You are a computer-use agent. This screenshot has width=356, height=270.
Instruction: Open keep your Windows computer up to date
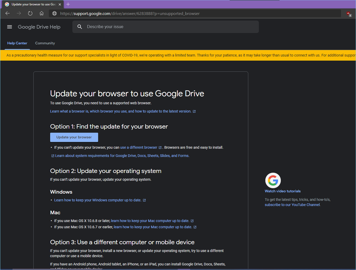(x=98, y=200)
